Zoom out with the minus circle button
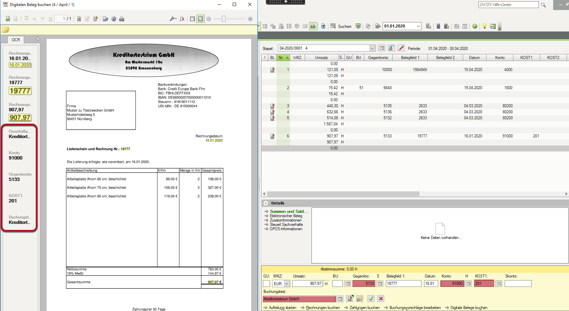569x311 pixels. click(x=209, y=19)
